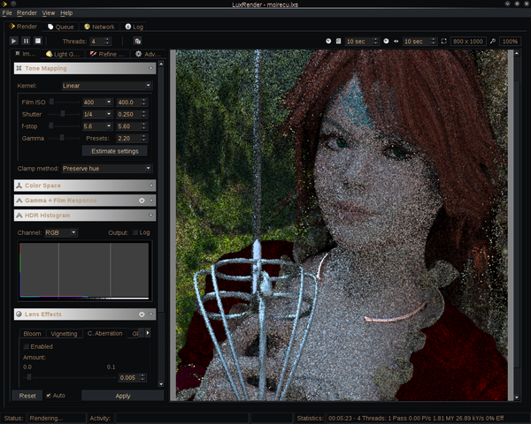Image resolution: width=531 pixels, height=424 pixels.
Task: Open the f-stop 5.6 preset dropdown
Action: [x=97, y=126]
